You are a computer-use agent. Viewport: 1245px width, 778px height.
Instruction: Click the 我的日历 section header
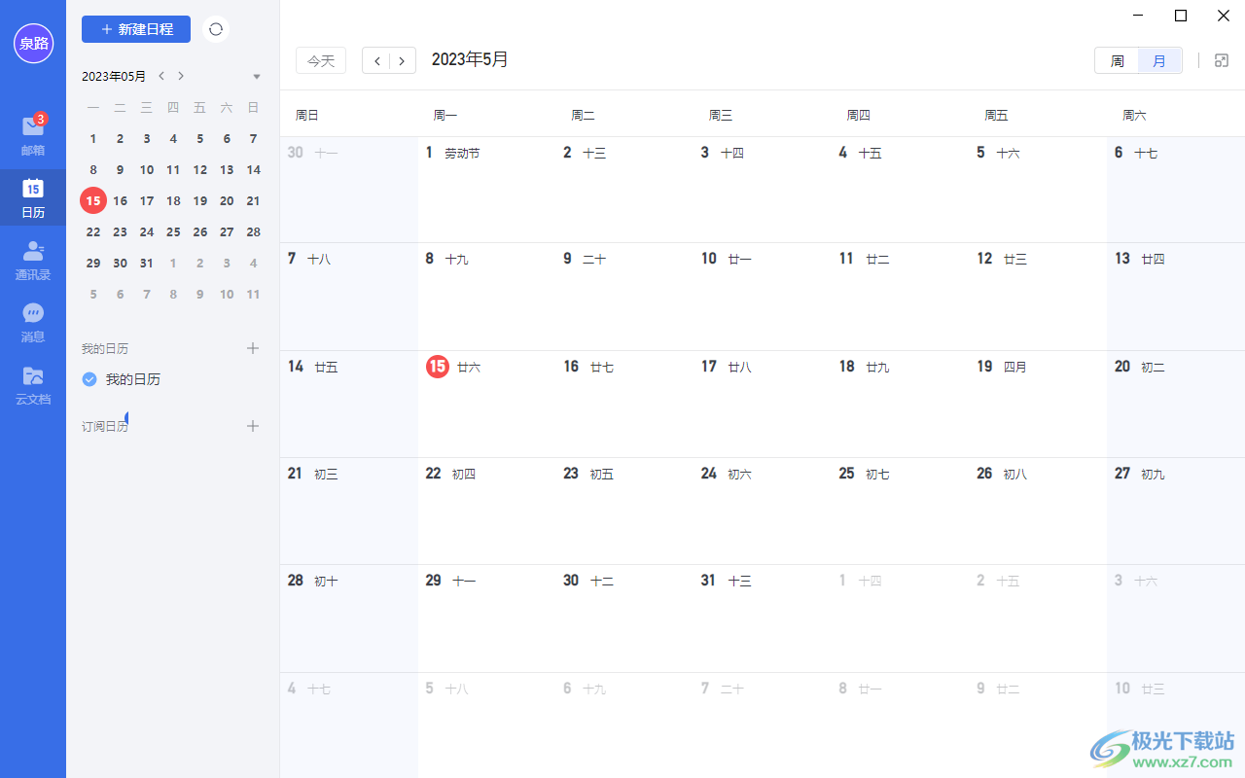tap(105, 348)
